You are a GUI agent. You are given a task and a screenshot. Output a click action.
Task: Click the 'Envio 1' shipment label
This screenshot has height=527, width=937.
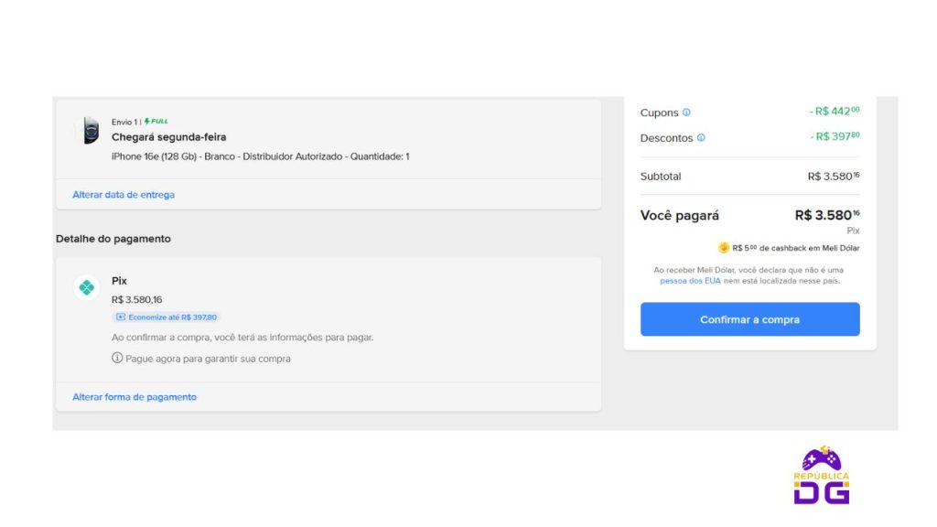pyautogui.click(x=124, y=122)
